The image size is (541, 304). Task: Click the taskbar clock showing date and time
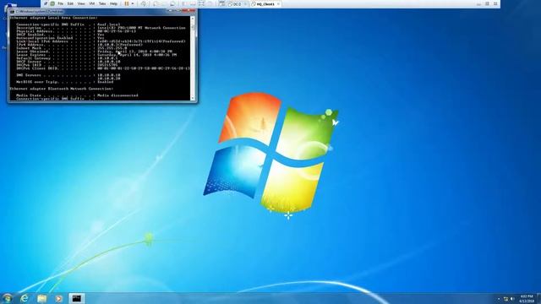527,299
